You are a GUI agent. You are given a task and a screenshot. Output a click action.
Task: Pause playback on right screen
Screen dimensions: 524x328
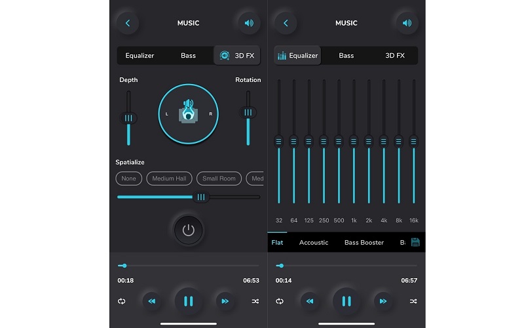coord(346,301)
